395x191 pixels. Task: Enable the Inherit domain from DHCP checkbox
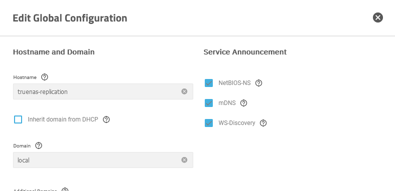(18, 119)
